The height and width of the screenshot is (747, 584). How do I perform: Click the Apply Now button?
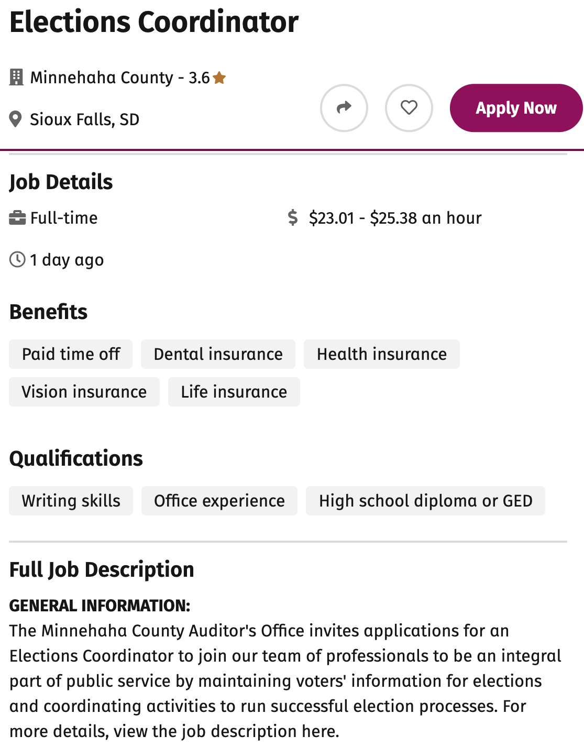(x=516, y=108)
